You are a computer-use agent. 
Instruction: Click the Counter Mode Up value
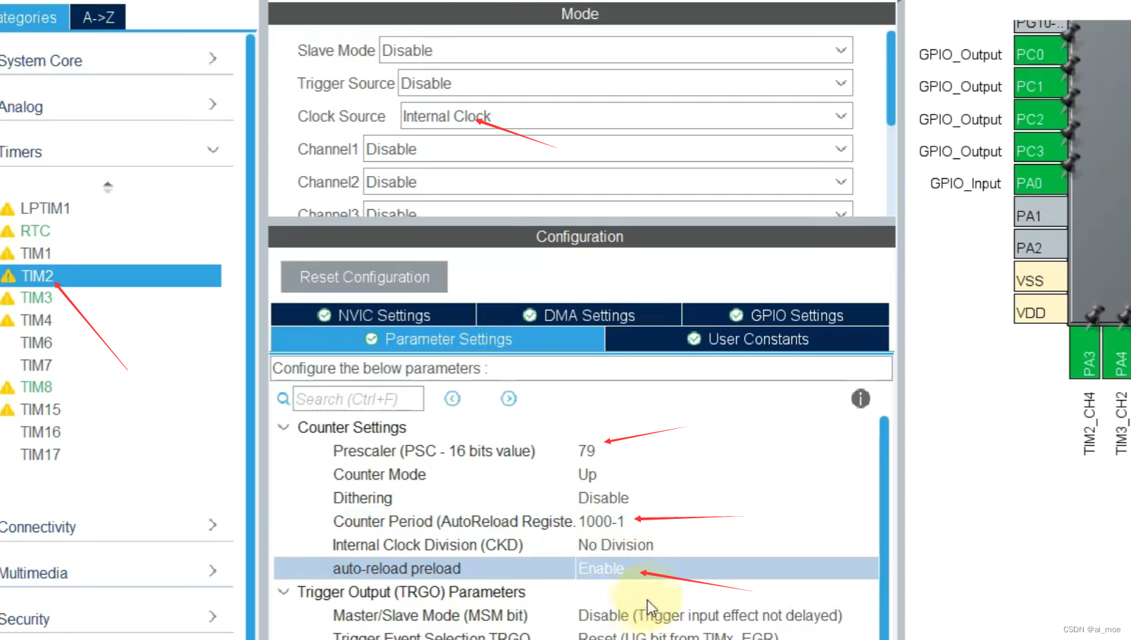tap(587, 475)
